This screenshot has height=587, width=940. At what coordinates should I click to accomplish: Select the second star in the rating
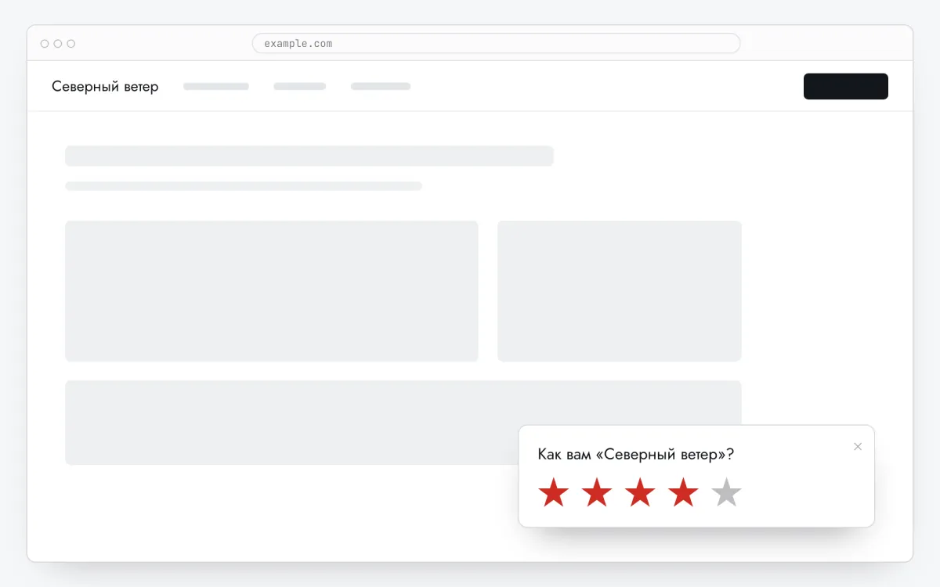597,492
